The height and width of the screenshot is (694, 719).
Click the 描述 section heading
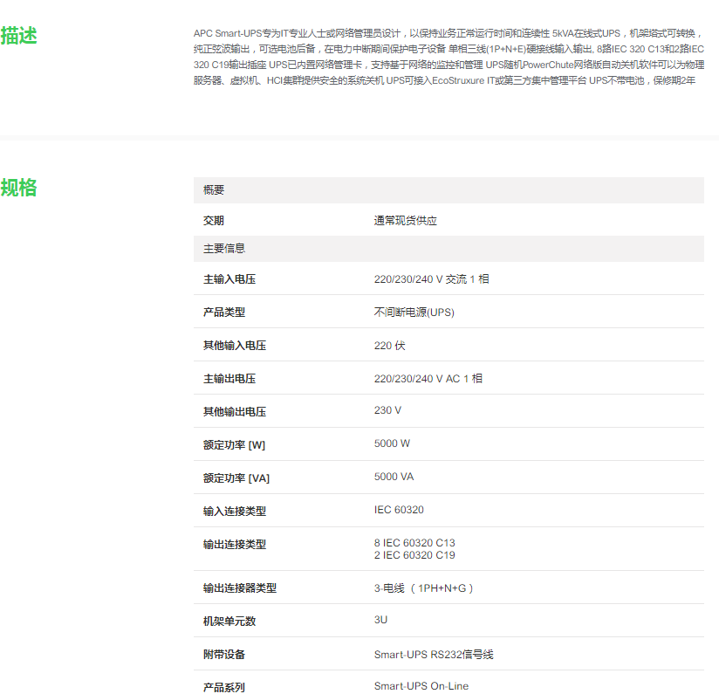click(19, 37)
